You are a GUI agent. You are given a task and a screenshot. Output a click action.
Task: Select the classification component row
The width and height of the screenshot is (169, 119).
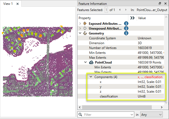(x=109, y=96)
